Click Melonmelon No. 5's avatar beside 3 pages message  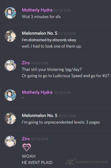[x=10, y=118]
